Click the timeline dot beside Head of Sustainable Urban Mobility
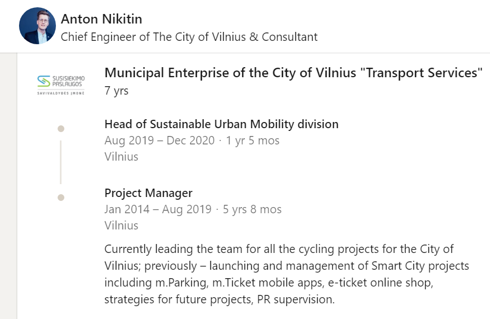 point(61,129)
